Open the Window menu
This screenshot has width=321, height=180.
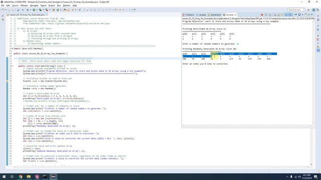(x=67, y=5)
